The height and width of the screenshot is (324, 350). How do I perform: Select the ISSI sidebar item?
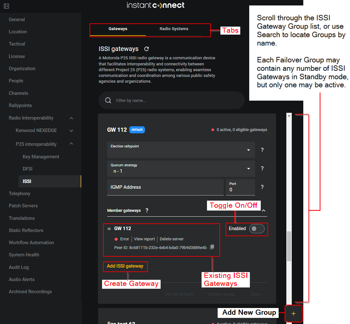pyautogui.click(x=50, y=181)
